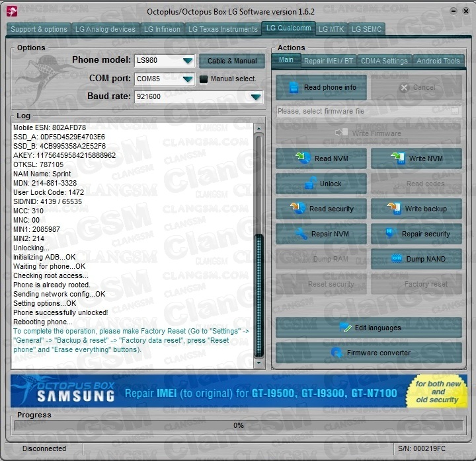Screen dimensions: 476x461
Task: Click the Repair security shield icon
Action: pyautogui.click(x=389, y=233)
